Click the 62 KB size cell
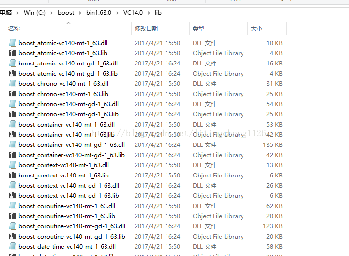The height and width of the screenshot is (256, 349). pyautogui.click(x=274, y=206)
